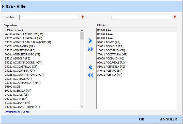Viewport: 183px width, 124px height.
Task: Click the red pin icon beside the chercher field
Action: tap(82, 17)
